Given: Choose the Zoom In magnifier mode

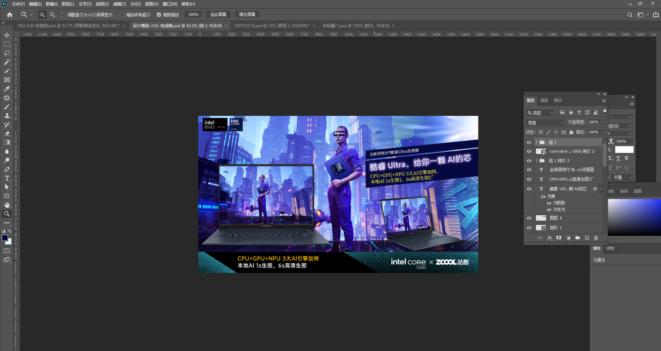Looking at the screenshot, I should click(x=42, y=15).
